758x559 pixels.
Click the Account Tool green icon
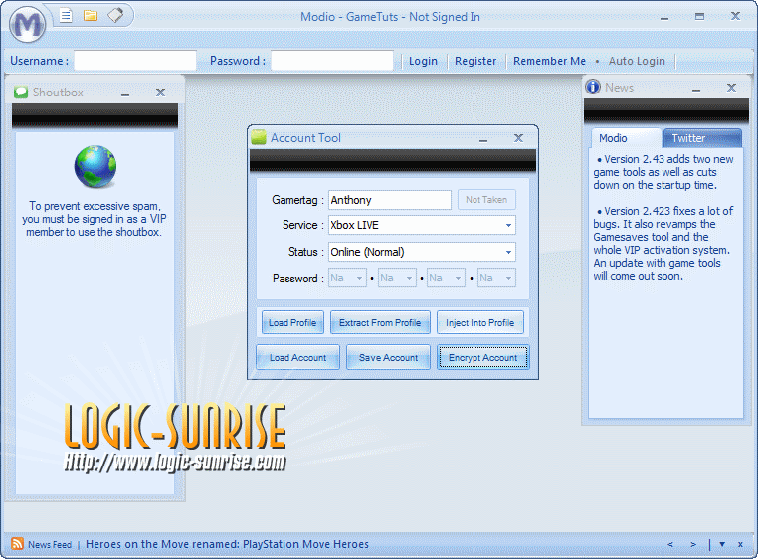pos(259,137)
